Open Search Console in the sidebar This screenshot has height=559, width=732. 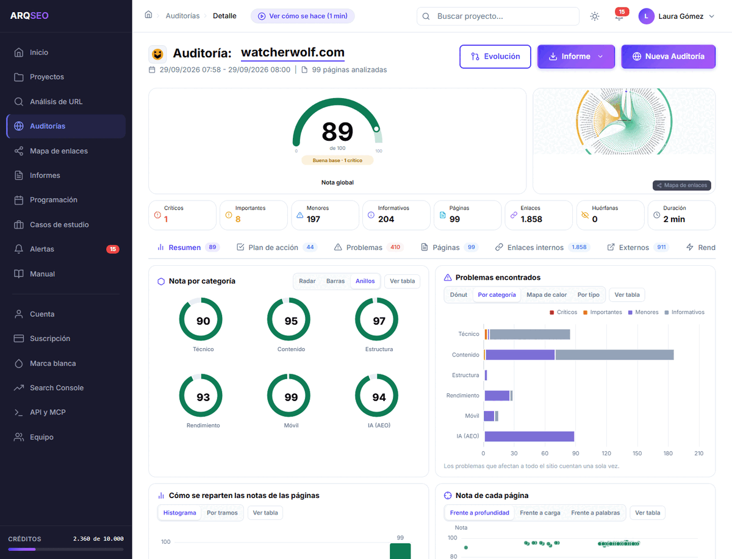[x=66, y=388]
